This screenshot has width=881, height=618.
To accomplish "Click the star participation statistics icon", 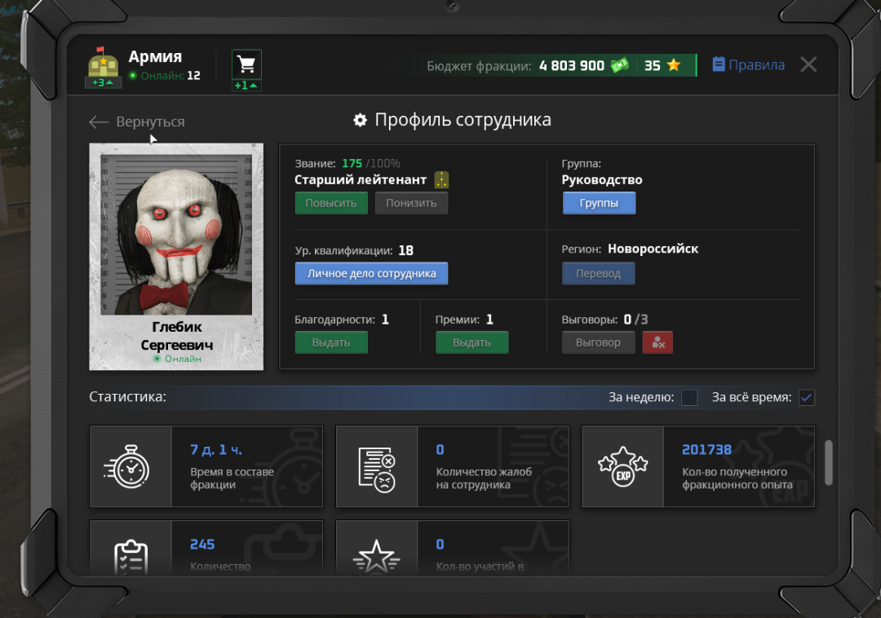I will [x=376, y=557].
